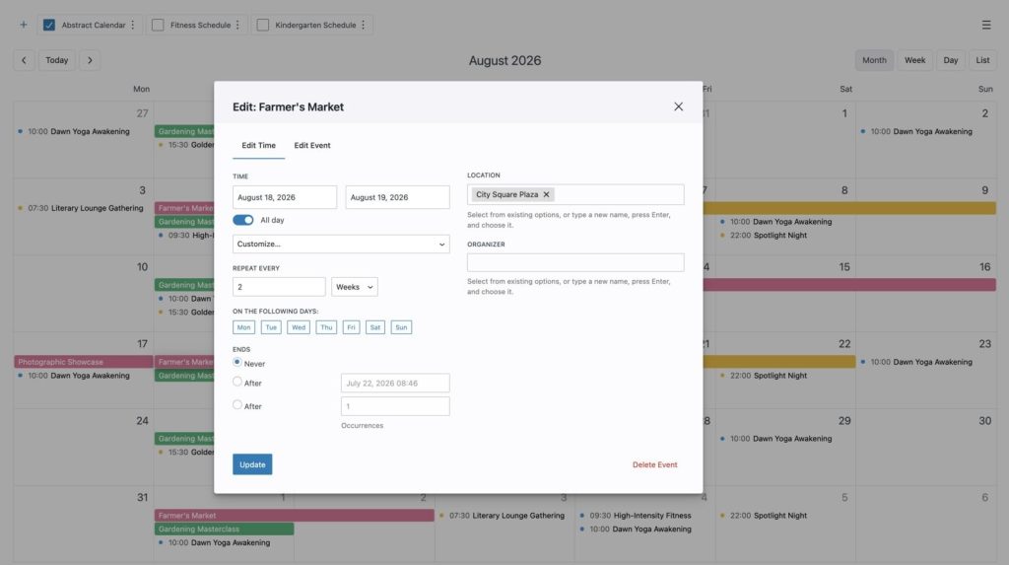Screen dimensions: 1009x565
Task: Click the ends-after date field
Action: pos(395,383)
